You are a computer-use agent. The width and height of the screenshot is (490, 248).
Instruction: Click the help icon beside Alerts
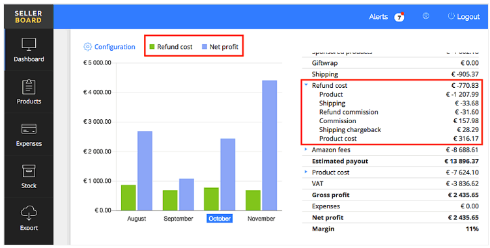coord(425,16)
